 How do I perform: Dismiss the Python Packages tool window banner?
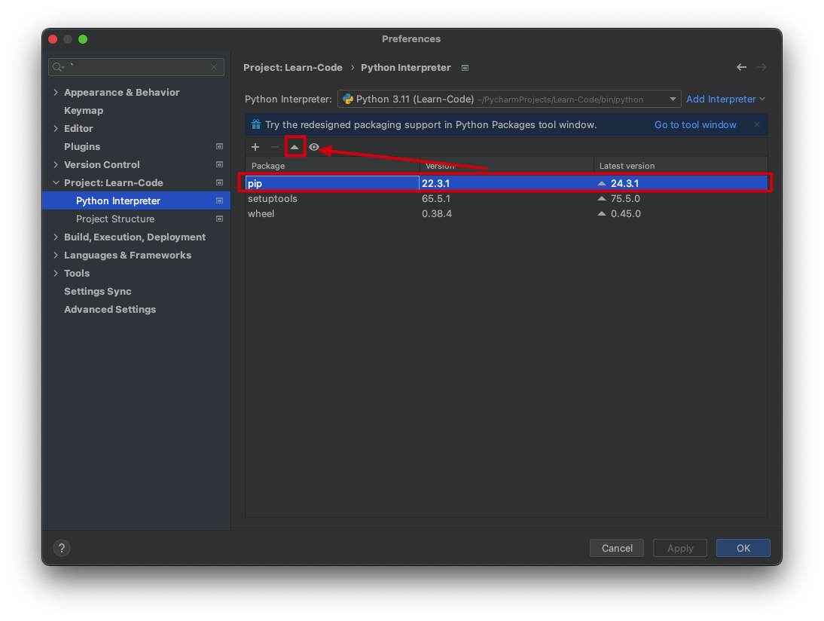coord(757,124)
